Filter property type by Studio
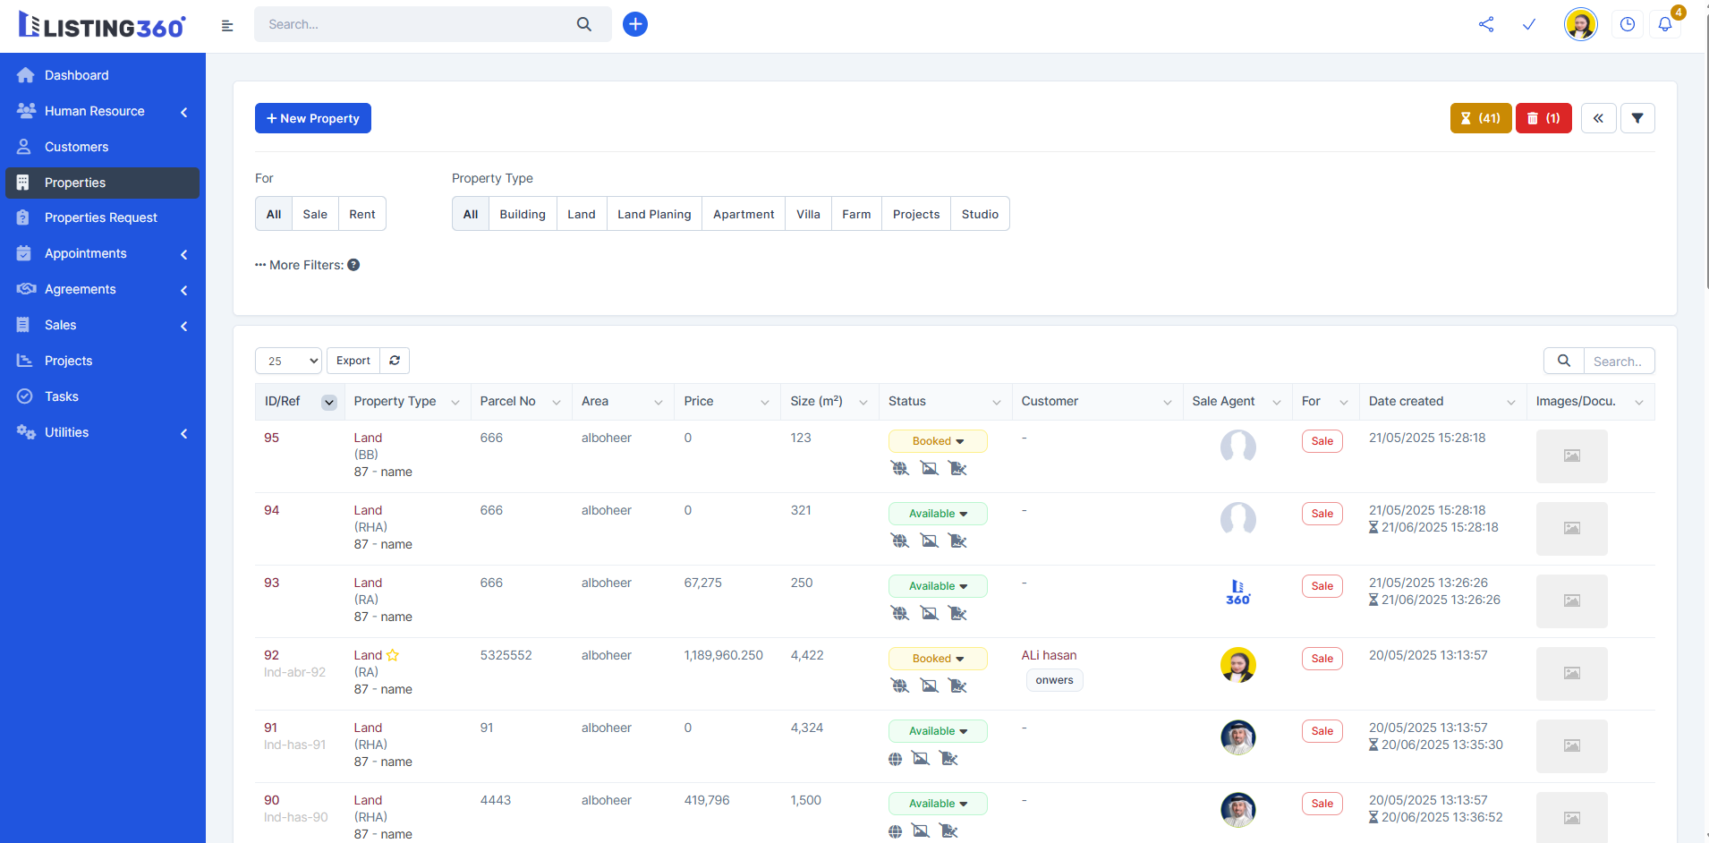This screenshot has height=843, width=1709. pos(980,214)
